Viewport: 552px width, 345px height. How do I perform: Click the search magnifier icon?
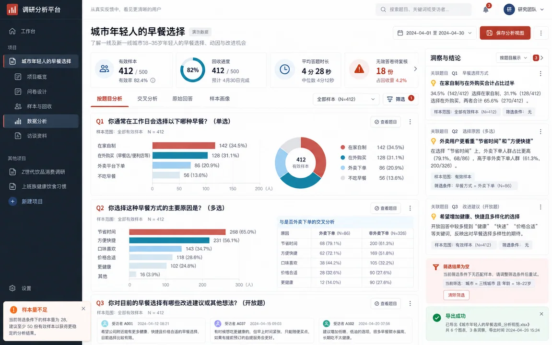point(383,10)
